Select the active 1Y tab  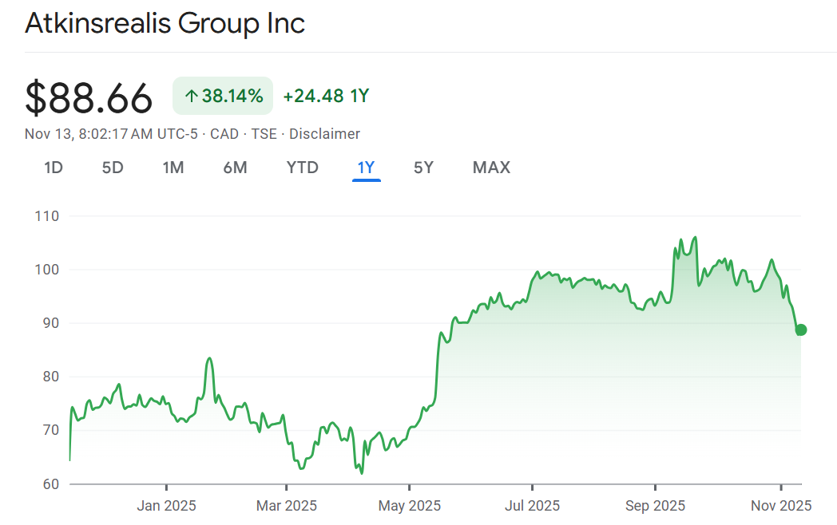pos(366,168)
